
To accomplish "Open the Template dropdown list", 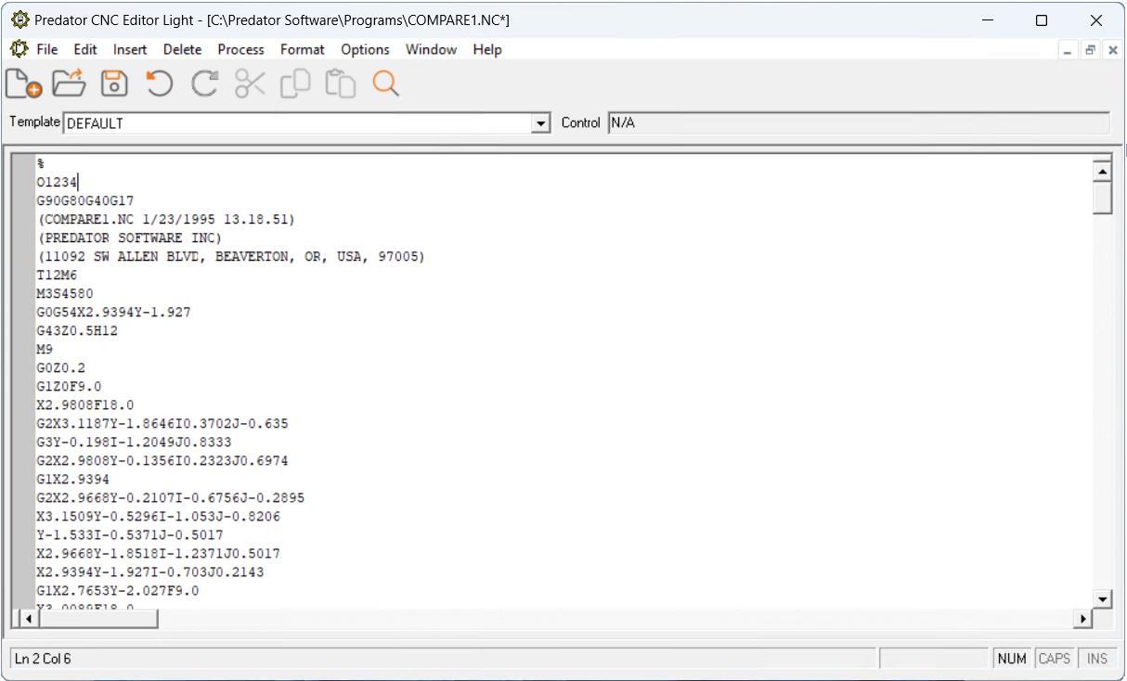I will pyautogui.click(x=539, y=122).
